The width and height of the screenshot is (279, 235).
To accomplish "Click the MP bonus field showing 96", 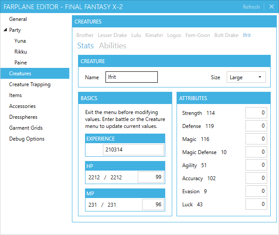I will [153, 204].
